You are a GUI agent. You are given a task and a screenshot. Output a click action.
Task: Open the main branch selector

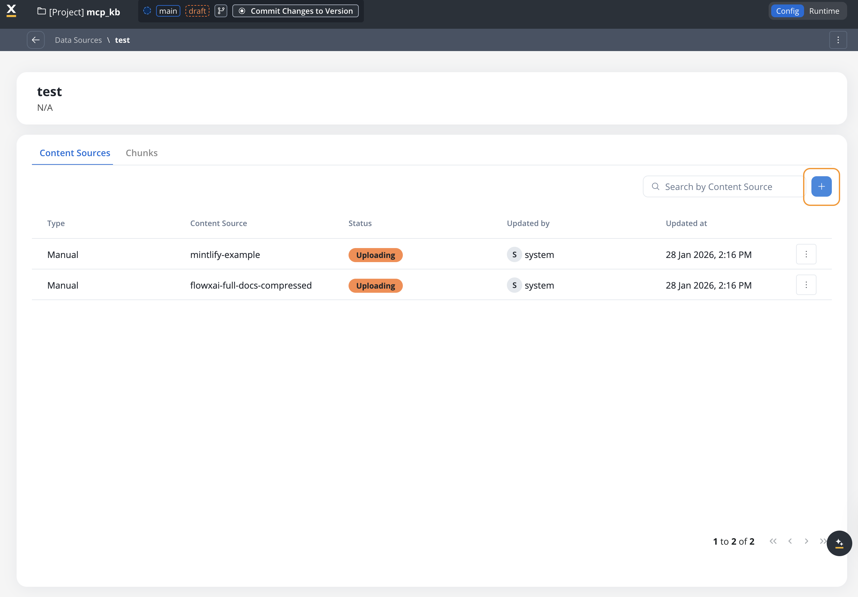168,11
